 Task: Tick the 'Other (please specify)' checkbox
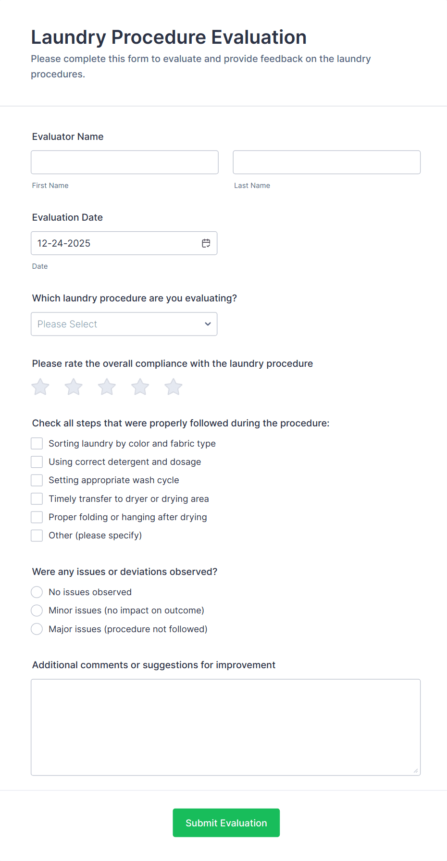click(x=37, y=536)
